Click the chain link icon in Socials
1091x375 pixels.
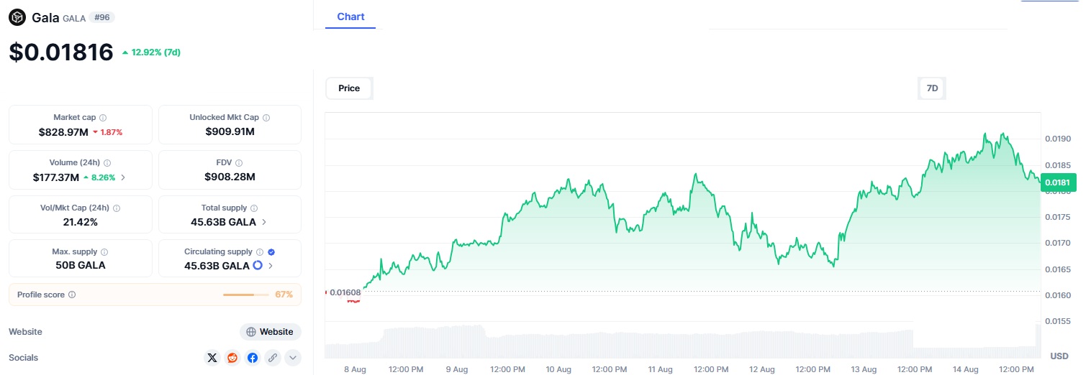272,358
